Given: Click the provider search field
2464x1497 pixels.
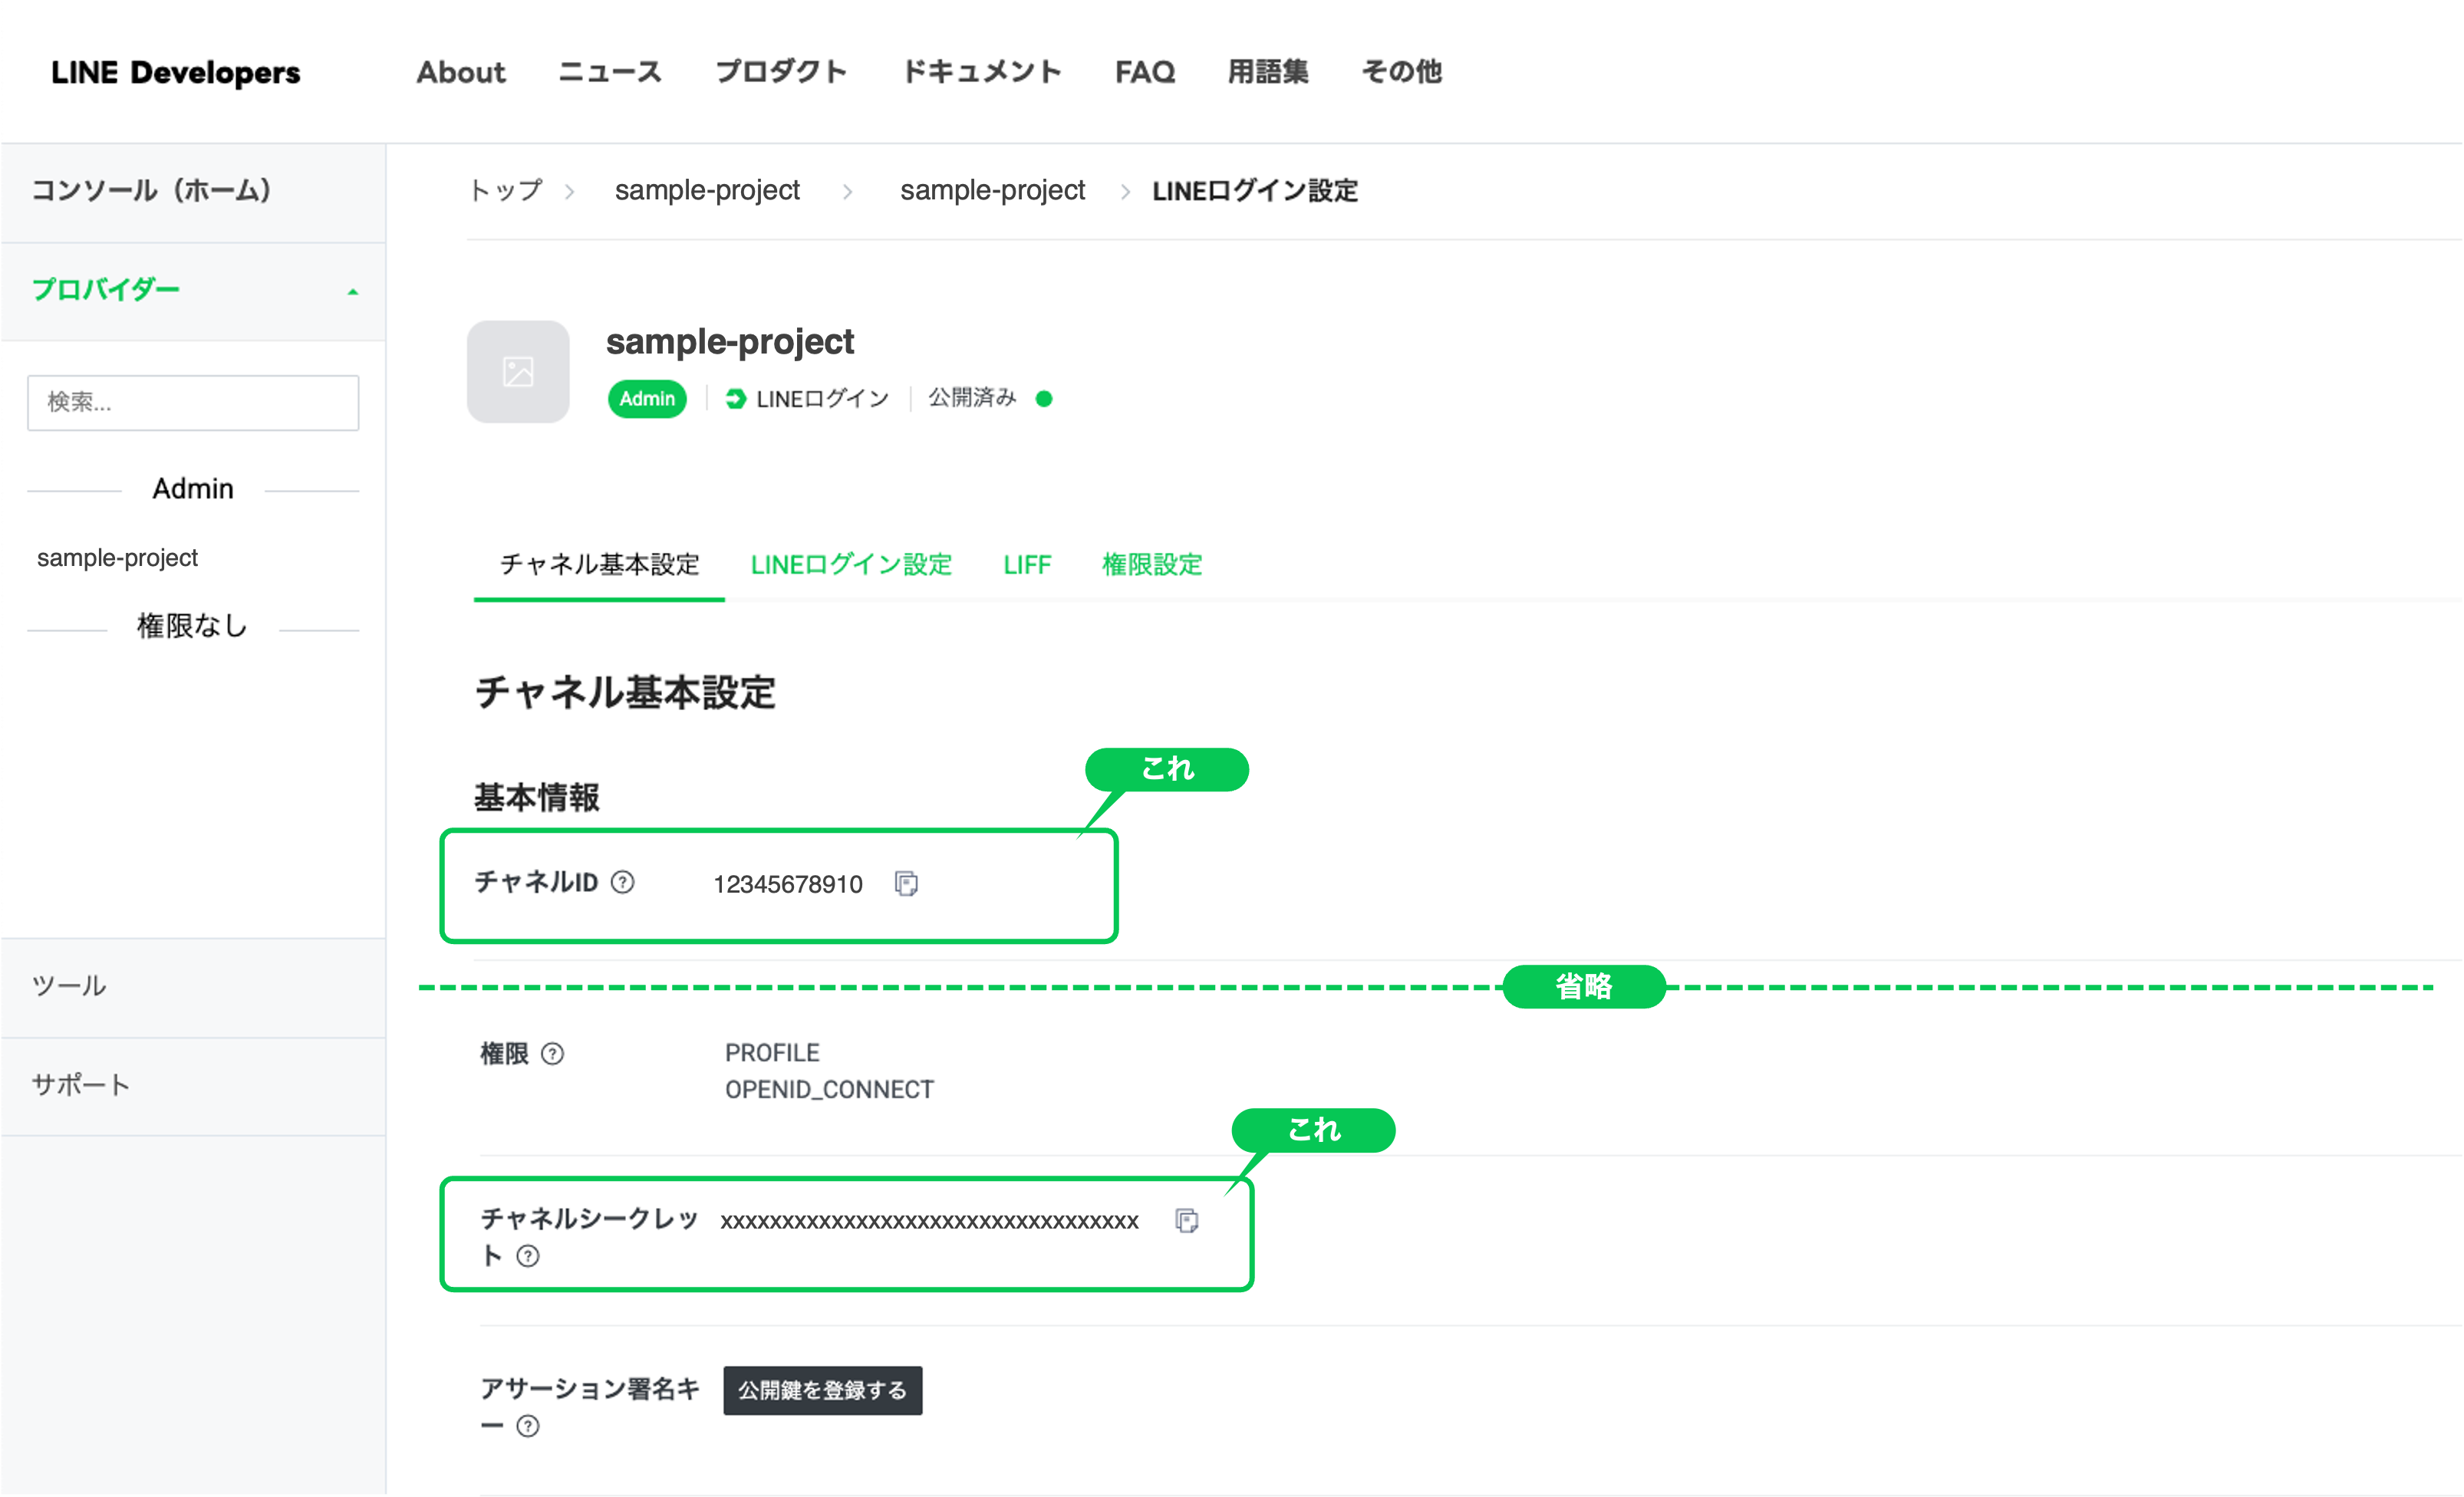Looking at the screenshot, I should coord(193,403).
